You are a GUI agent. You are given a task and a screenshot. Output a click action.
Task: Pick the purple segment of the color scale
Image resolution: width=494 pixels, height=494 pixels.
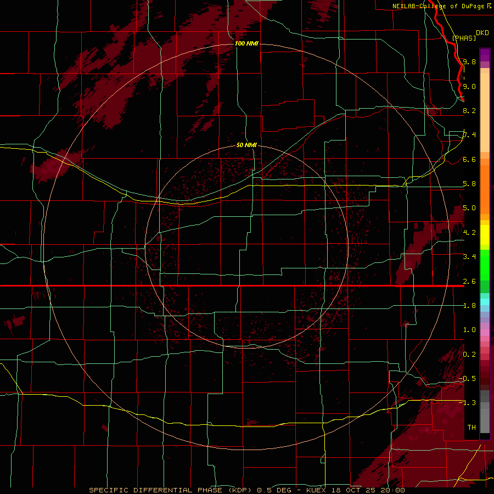click(485, 55)
